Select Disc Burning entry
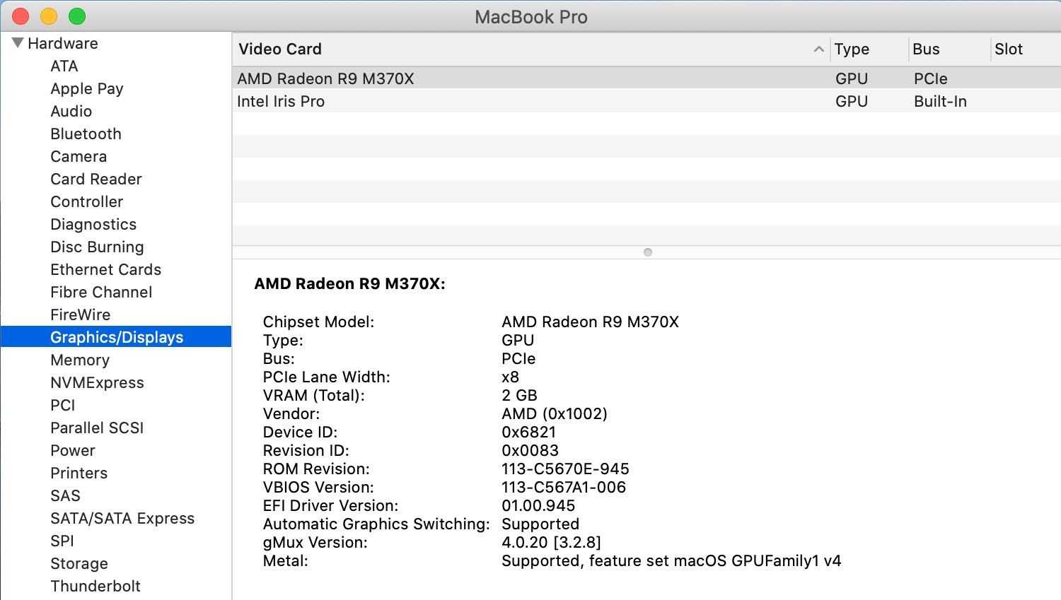 pos(97,247)
